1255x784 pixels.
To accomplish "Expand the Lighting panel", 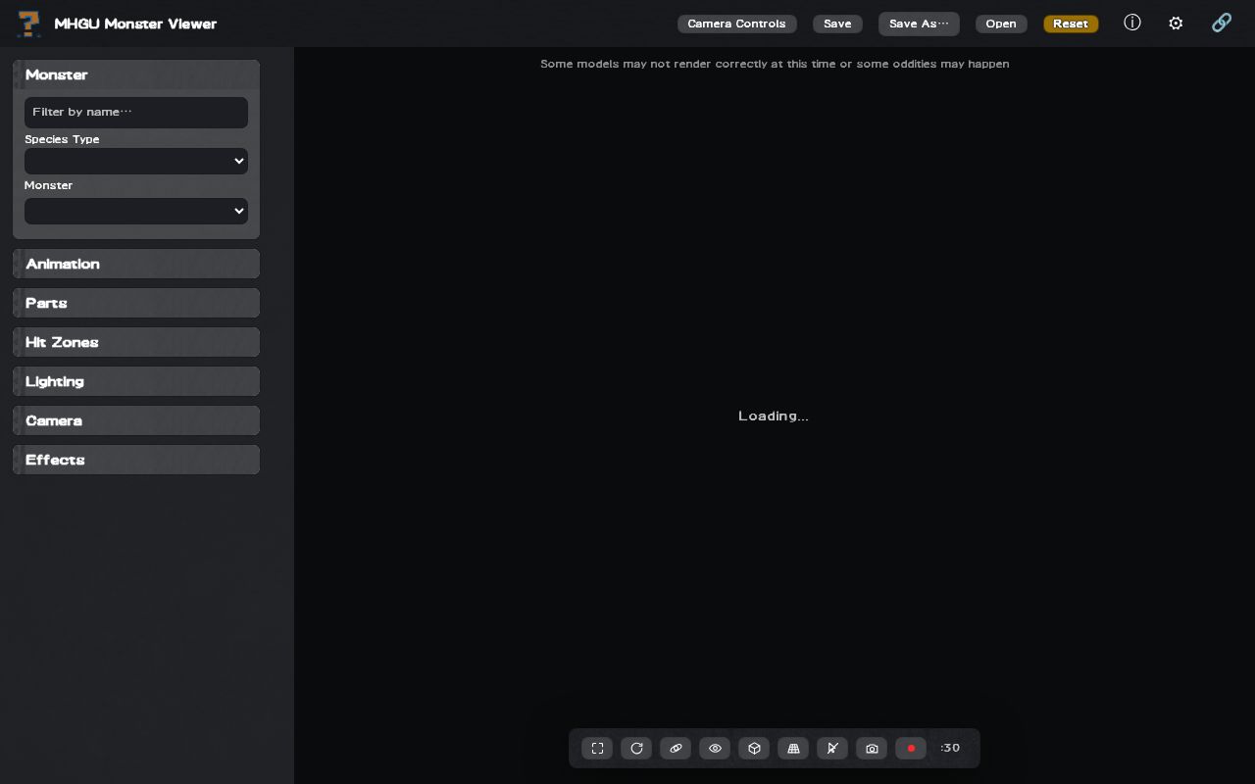I will tap(136, 381).
